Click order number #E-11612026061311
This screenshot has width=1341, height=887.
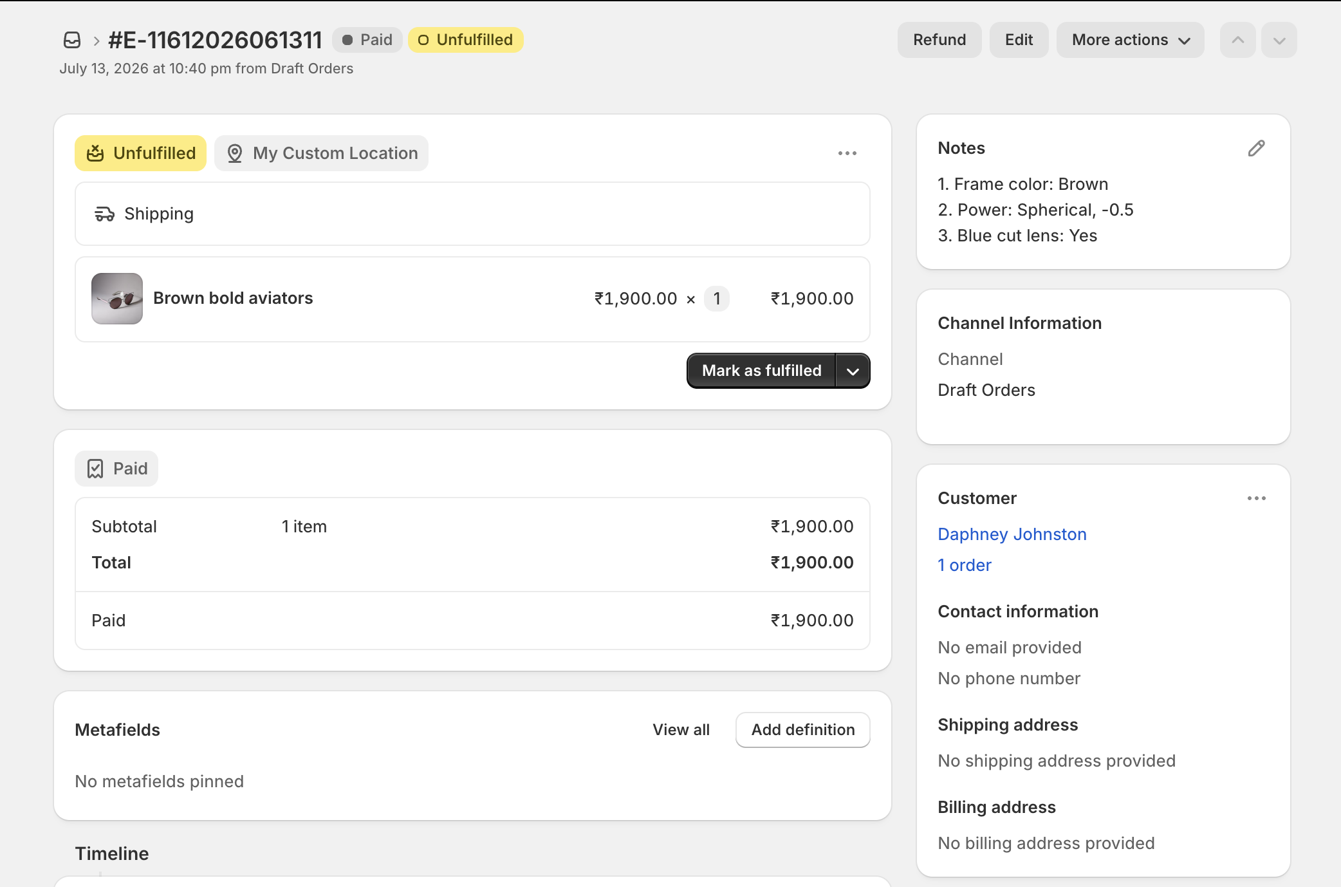coord(215,40)
